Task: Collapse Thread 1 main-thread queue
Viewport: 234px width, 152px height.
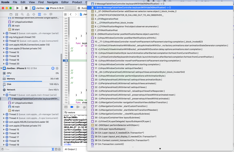Action: 4,95
